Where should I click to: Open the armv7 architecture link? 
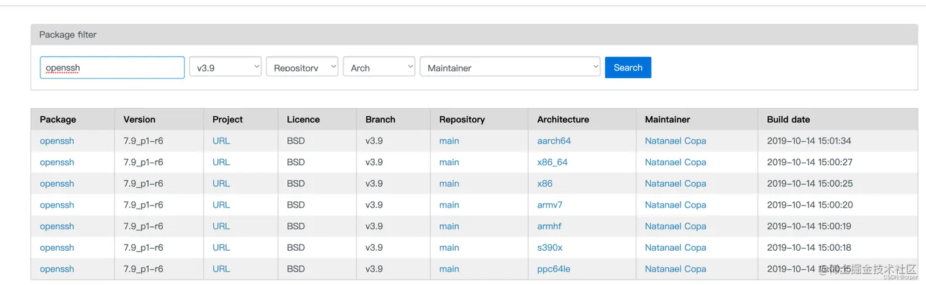coord(549,205)
